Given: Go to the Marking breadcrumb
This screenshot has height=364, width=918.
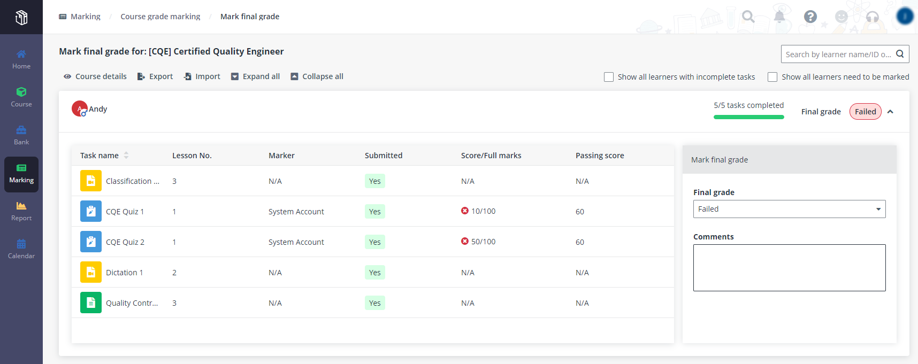Looking at the screenshot, I should [x=80, y=17].
